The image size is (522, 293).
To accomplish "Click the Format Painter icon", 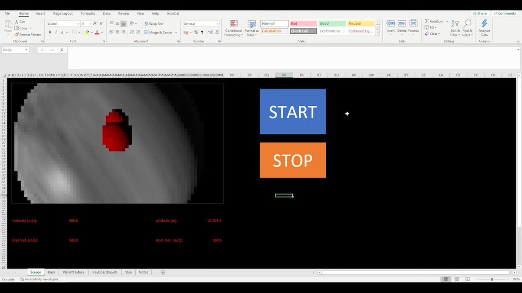I will pos(17,35).
